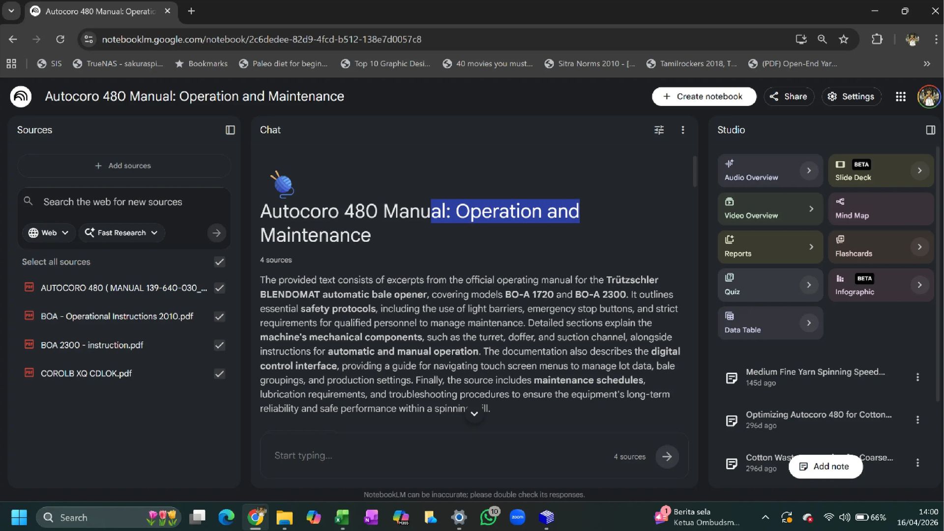
Task: Reload the browser page
Action: pyautogui.click(x=60, y=39)
